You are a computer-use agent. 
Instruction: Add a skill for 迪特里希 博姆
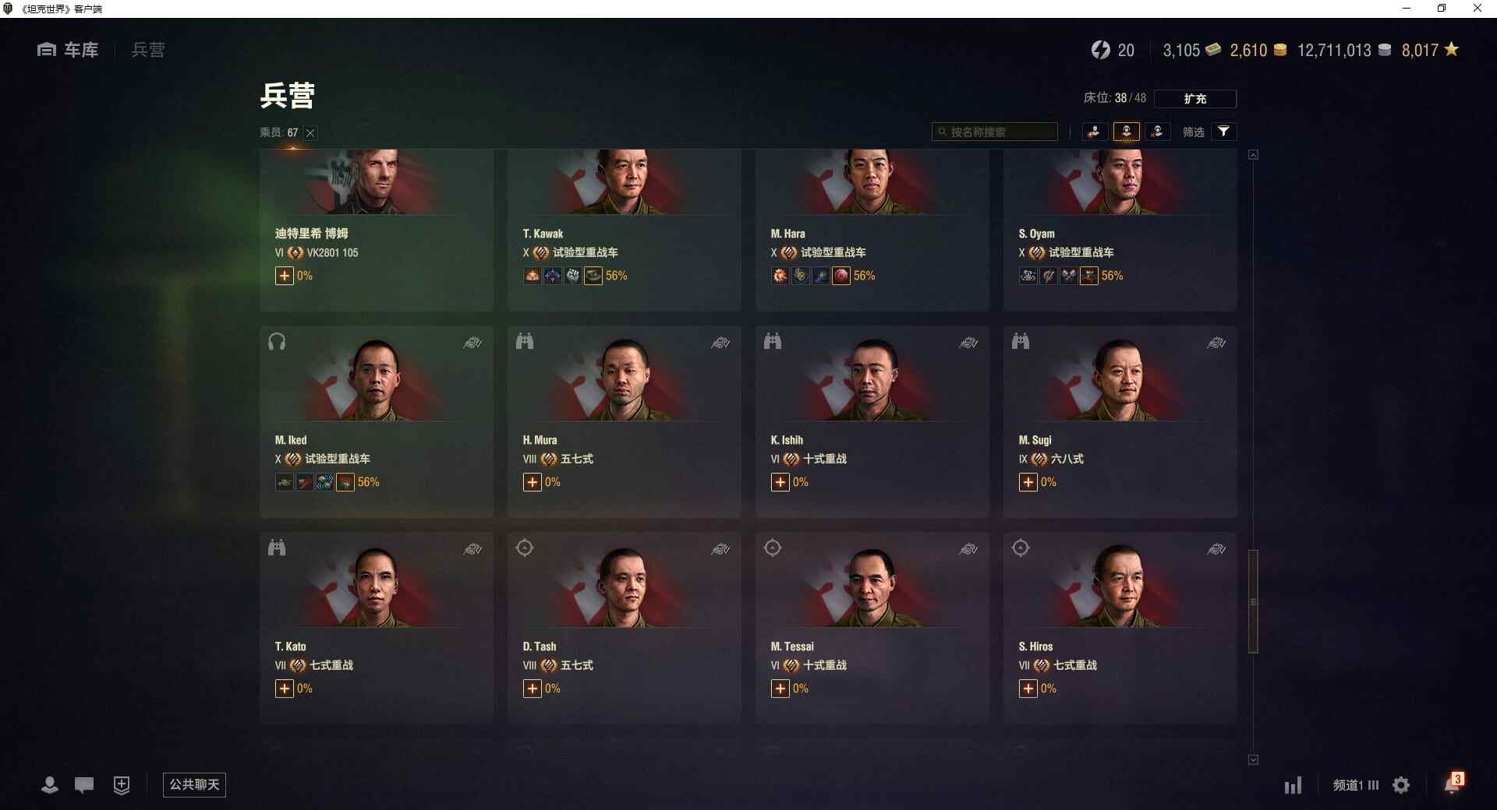(285, 276)
